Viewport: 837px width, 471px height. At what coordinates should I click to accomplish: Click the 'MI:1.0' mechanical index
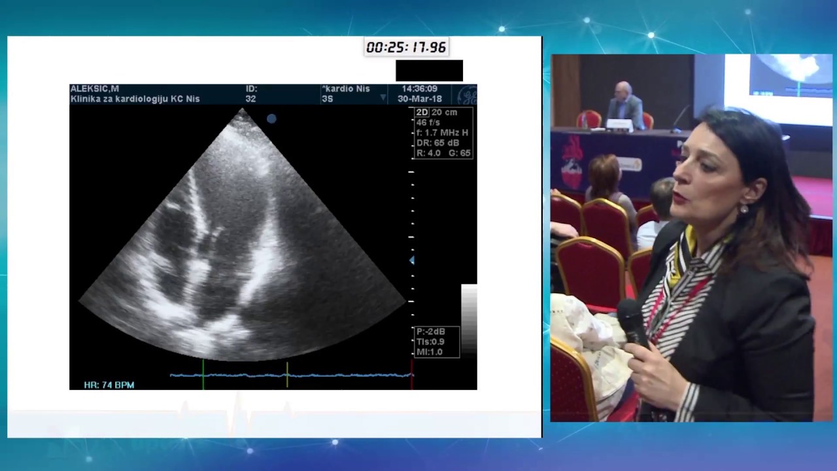pyautogui.click(x=430, y=352)
